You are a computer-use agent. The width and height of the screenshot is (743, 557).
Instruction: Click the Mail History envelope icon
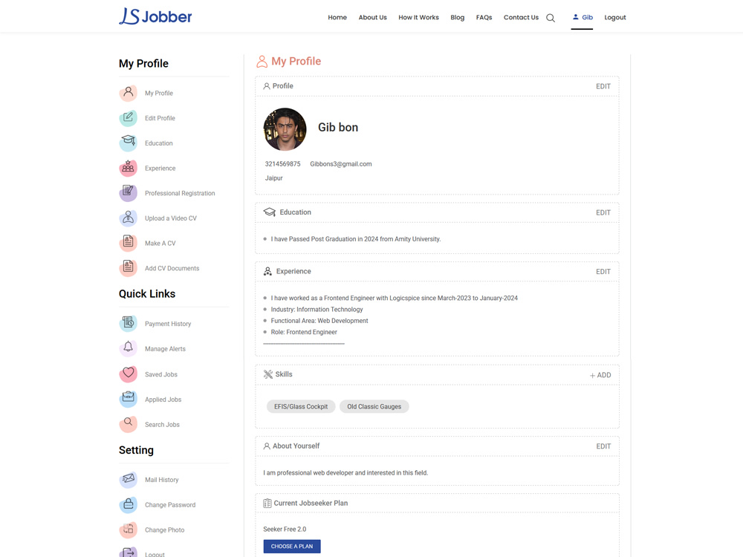point(128,479)
